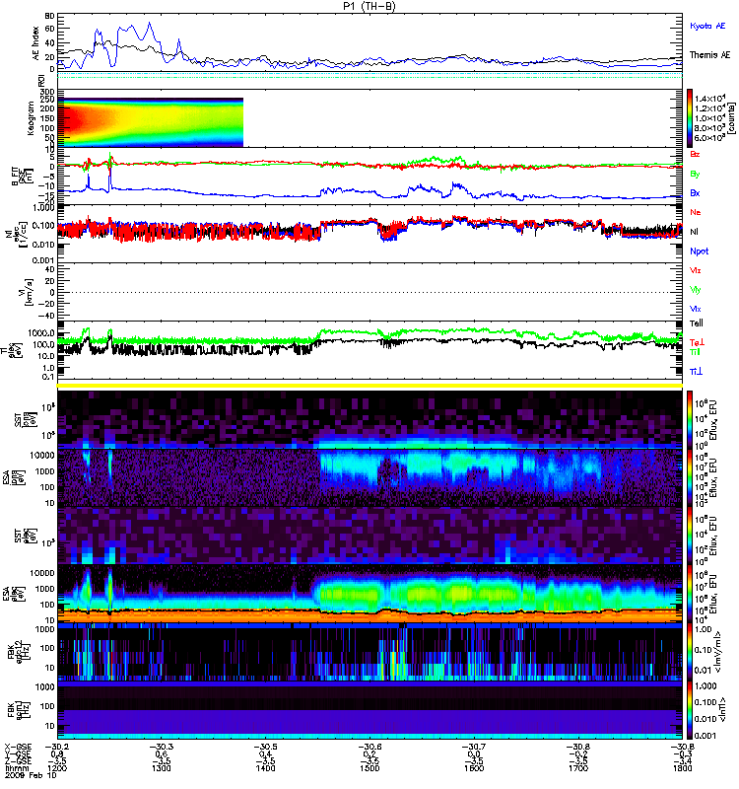
Task: Click the 1800 time tick label
Action: pos(682,768)
